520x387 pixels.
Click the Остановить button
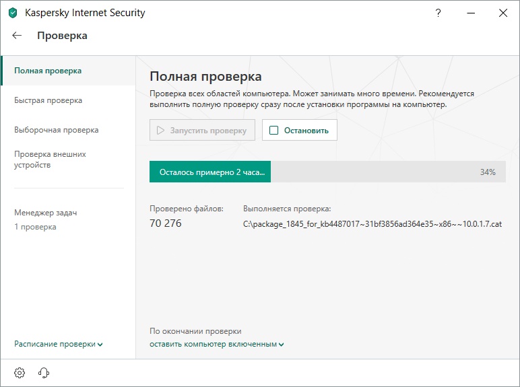pyautogui.click(x=300, y=130)
